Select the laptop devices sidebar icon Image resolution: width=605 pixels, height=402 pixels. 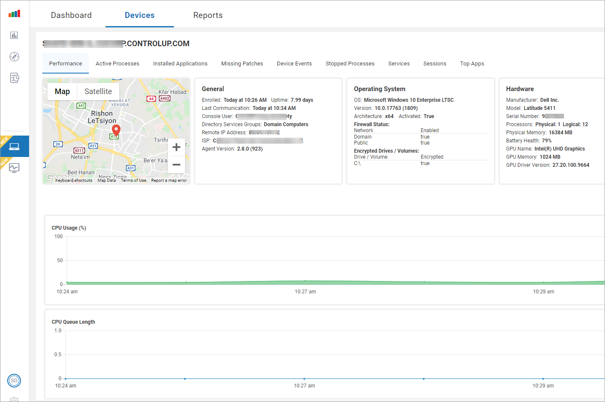click(x=15, y=146)
